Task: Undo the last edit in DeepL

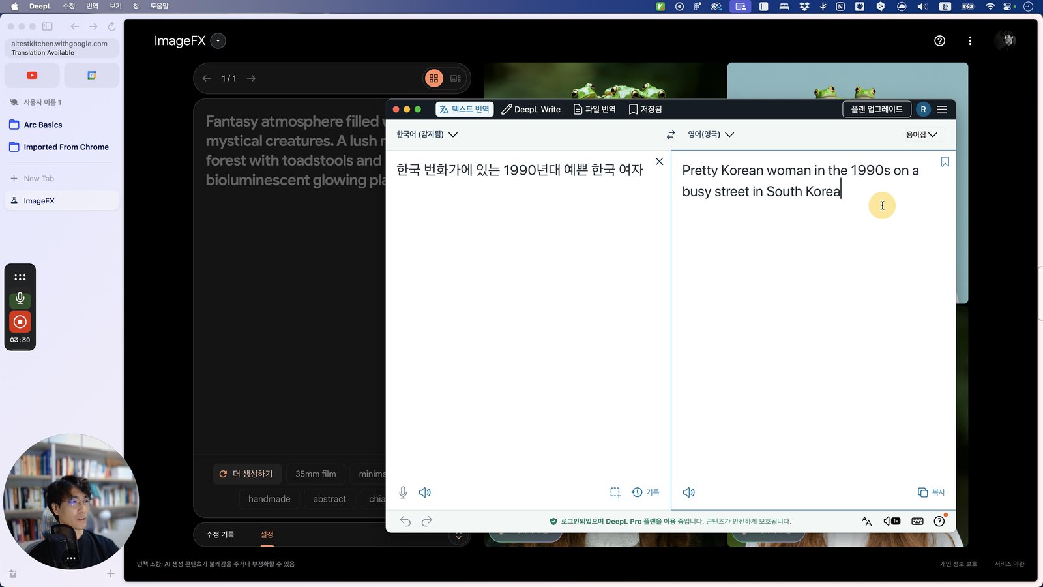Action: tap(405, 521)
